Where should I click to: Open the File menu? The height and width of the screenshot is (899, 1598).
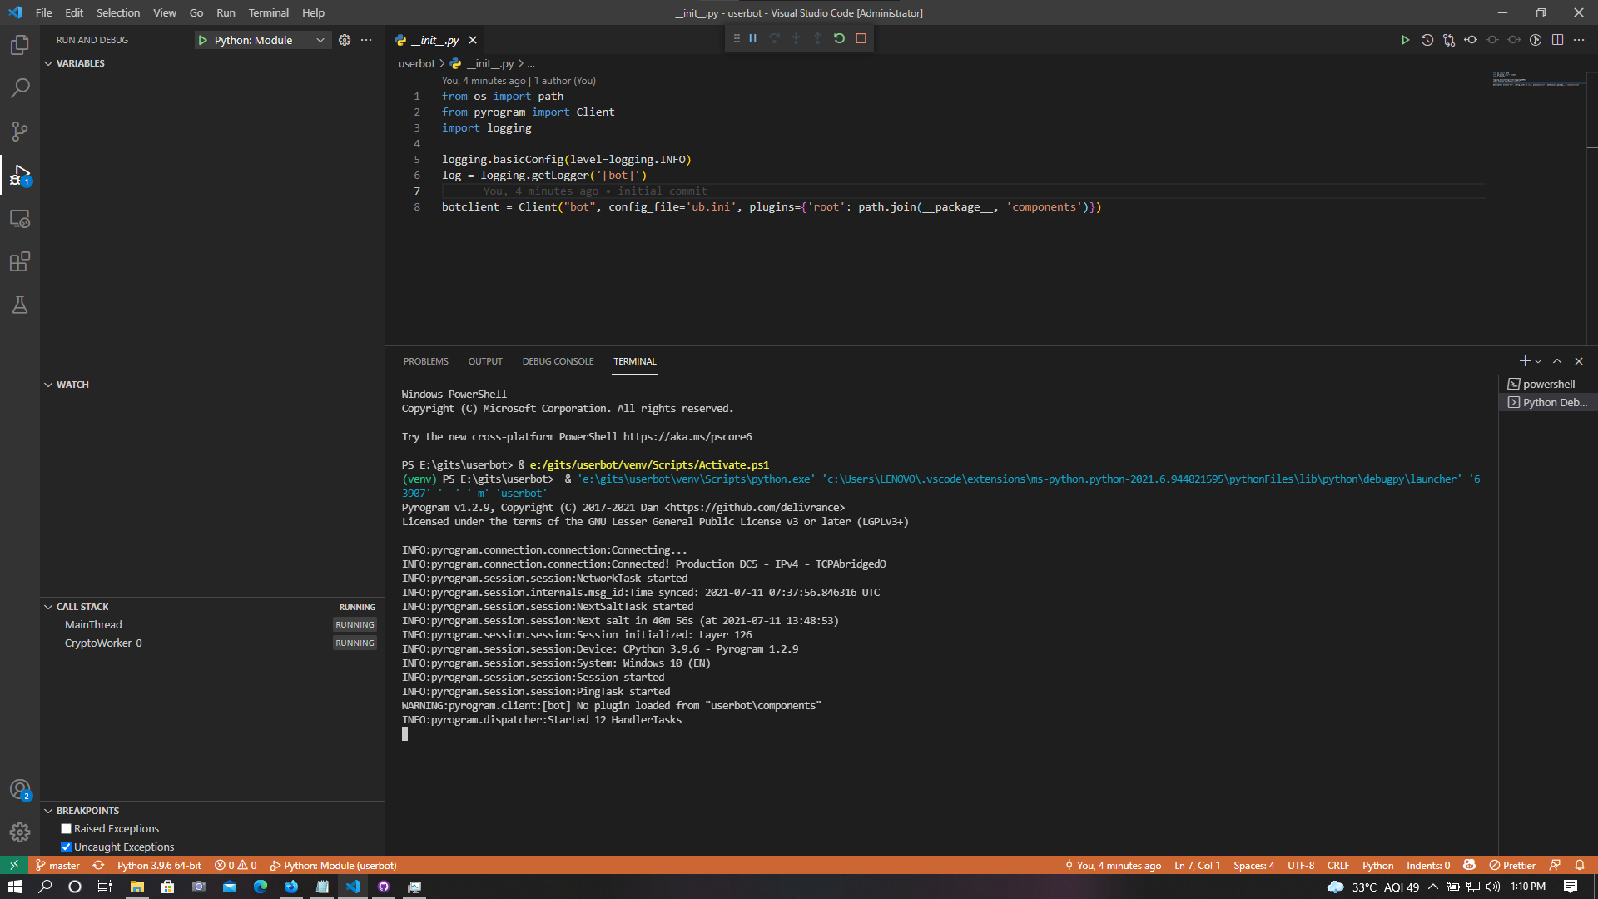(44, 12)
